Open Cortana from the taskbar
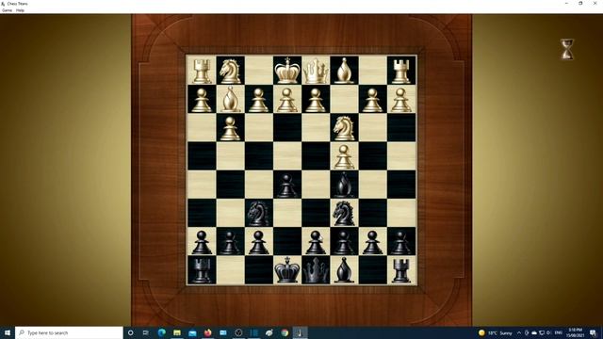Screen dimensions: 603x339 pyautogui.click(x=130, y=332)
